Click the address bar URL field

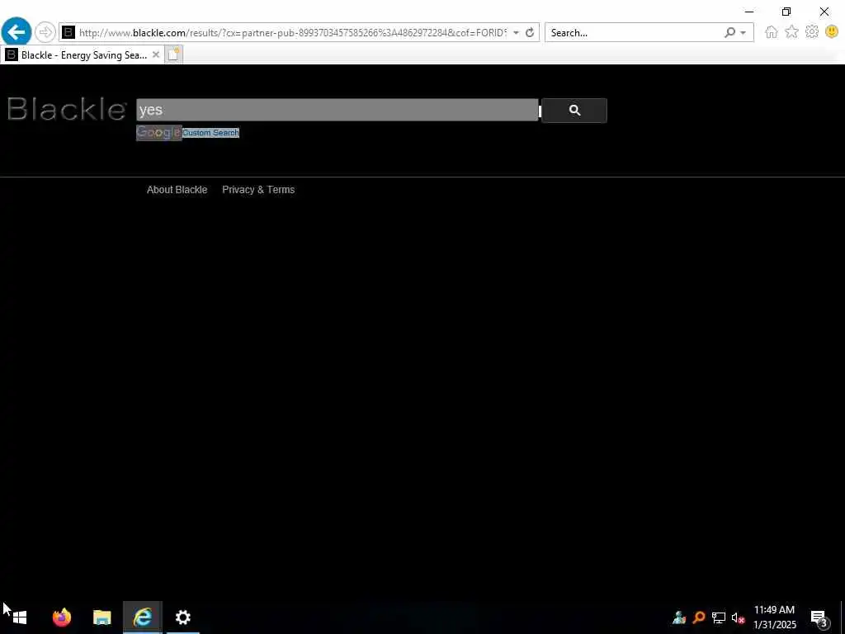coord(293,33)
